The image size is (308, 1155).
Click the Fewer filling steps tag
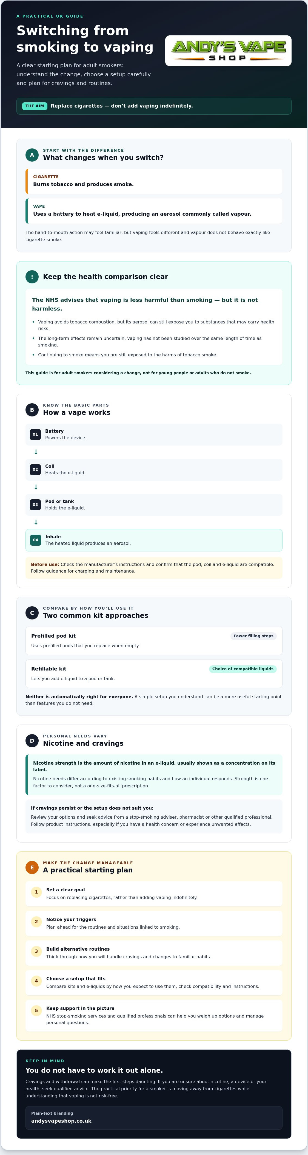[x=253, y=636]
